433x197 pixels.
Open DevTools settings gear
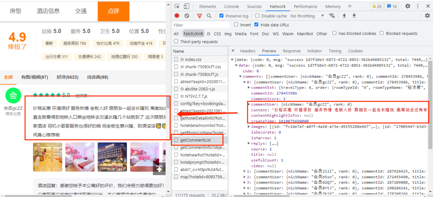tap(408, 6)
